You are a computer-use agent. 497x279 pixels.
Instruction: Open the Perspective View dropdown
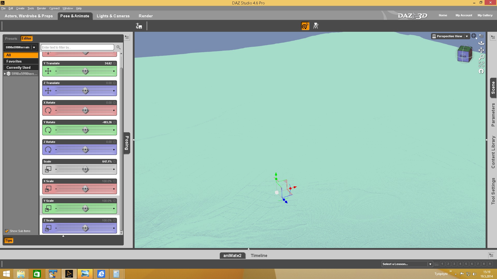tap(467, 36)
